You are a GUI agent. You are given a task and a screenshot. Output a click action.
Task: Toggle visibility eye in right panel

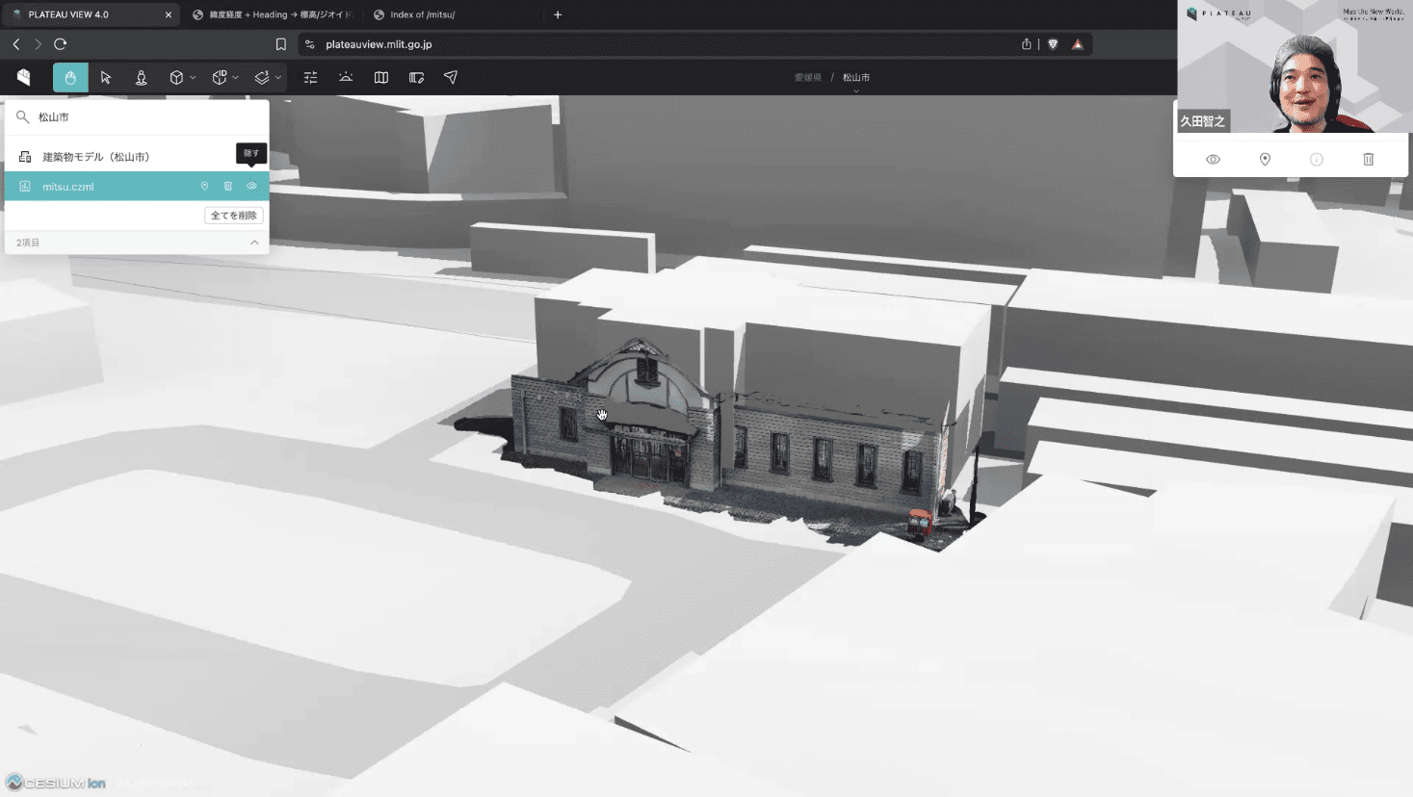1213,160
